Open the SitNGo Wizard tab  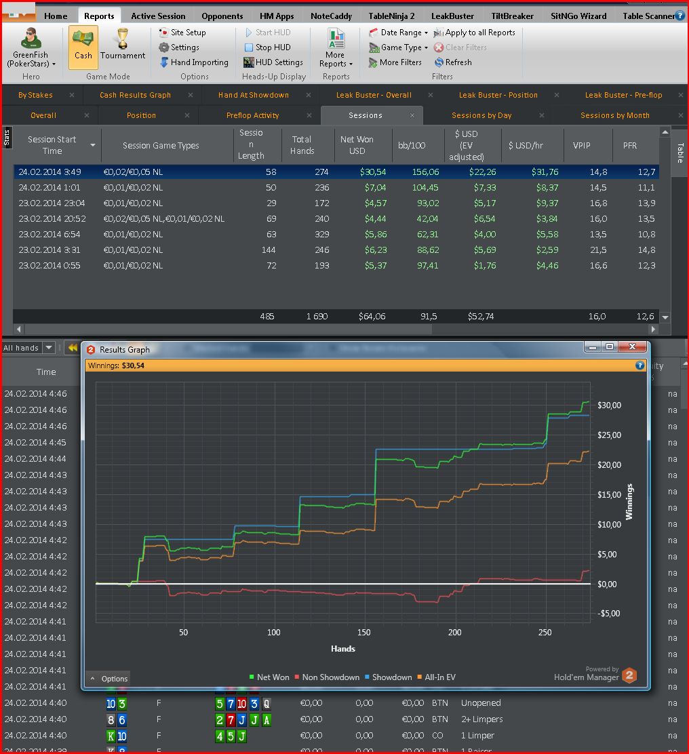[578, 16]
